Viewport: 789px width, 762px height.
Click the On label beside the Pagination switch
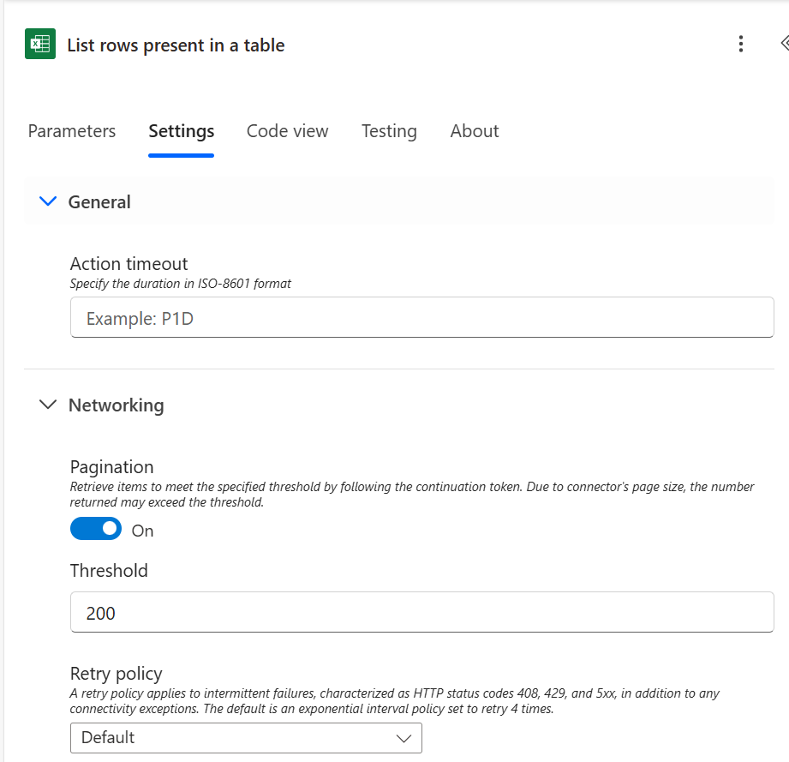(143, 531)
